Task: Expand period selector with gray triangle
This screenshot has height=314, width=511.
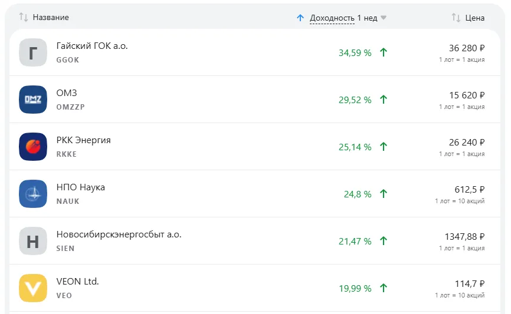Action: 384,18
